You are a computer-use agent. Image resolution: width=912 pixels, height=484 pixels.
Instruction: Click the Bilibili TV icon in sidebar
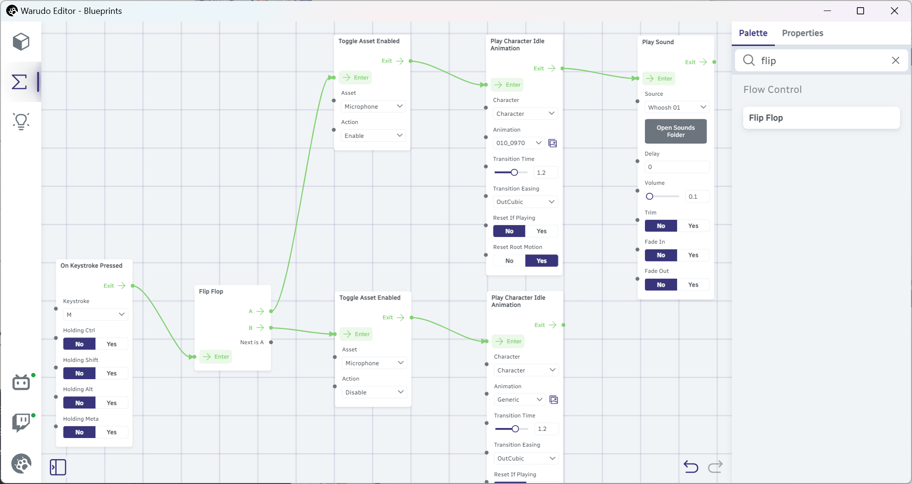tap(21, 383)
